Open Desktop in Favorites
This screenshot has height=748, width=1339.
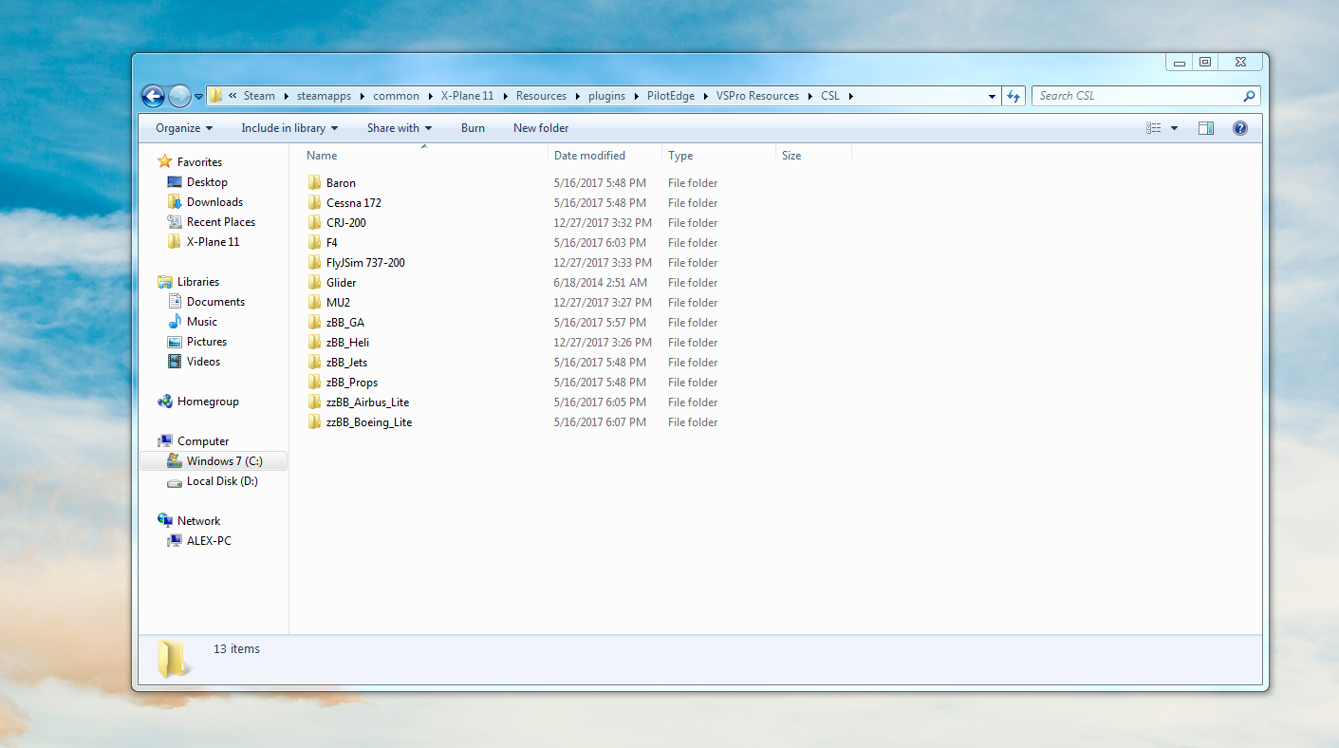[x=207, y=182]
